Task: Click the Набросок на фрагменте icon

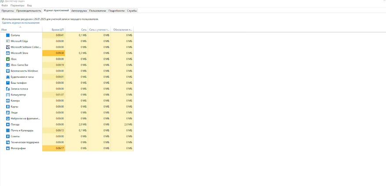Action: [x=7, y=118]
